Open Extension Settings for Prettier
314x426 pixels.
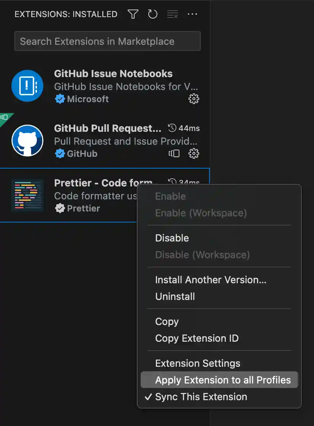197,363
